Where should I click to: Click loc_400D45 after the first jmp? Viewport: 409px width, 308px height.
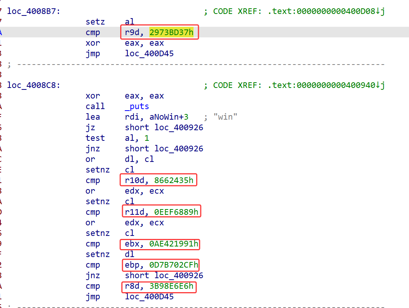(x=149, y=53)
